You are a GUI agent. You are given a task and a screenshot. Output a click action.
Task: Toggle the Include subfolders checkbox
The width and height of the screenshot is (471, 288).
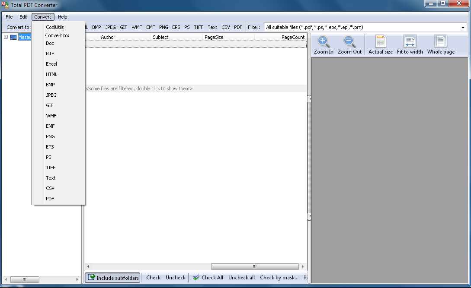pyautogui.click(x=92, y=278)
